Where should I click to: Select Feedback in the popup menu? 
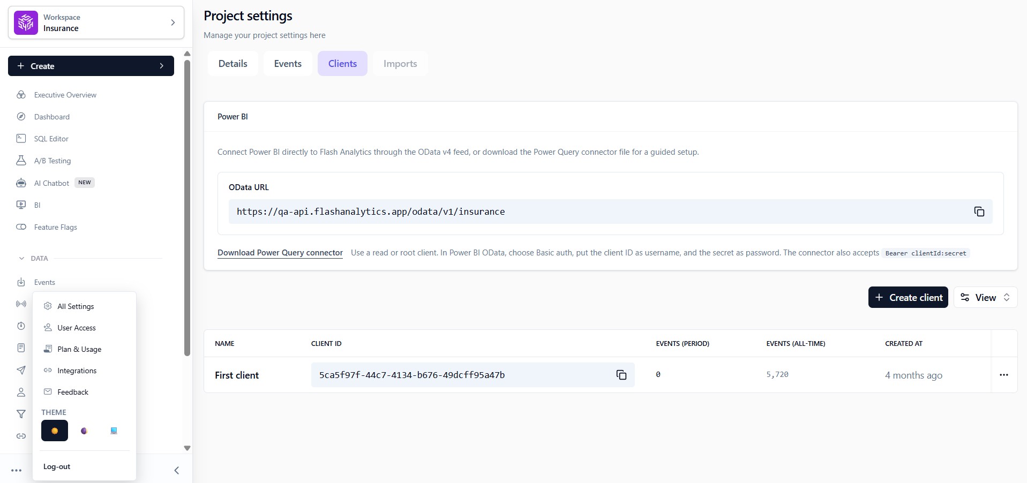(72, 392)
